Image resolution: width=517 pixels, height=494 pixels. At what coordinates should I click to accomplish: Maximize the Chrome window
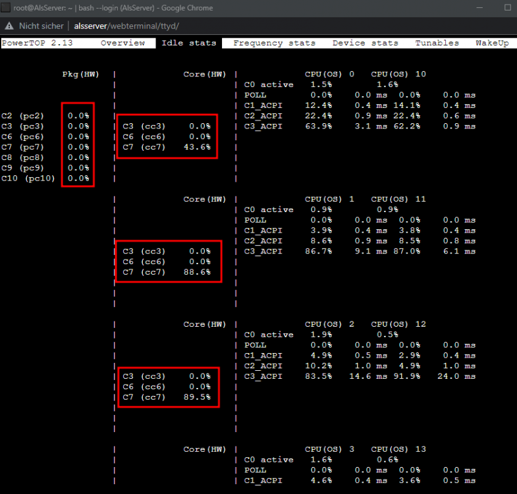pos(507,7)
